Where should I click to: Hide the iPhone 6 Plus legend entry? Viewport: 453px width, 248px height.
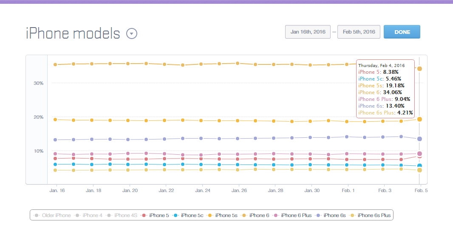[x=295, y=215]
